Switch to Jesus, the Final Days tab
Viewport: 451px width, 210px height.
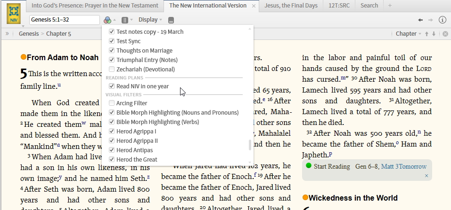(x=291, y=6)
